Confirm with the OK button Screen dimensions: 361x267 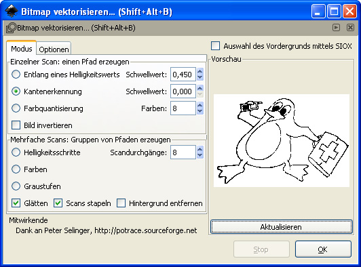pos(323,249)
